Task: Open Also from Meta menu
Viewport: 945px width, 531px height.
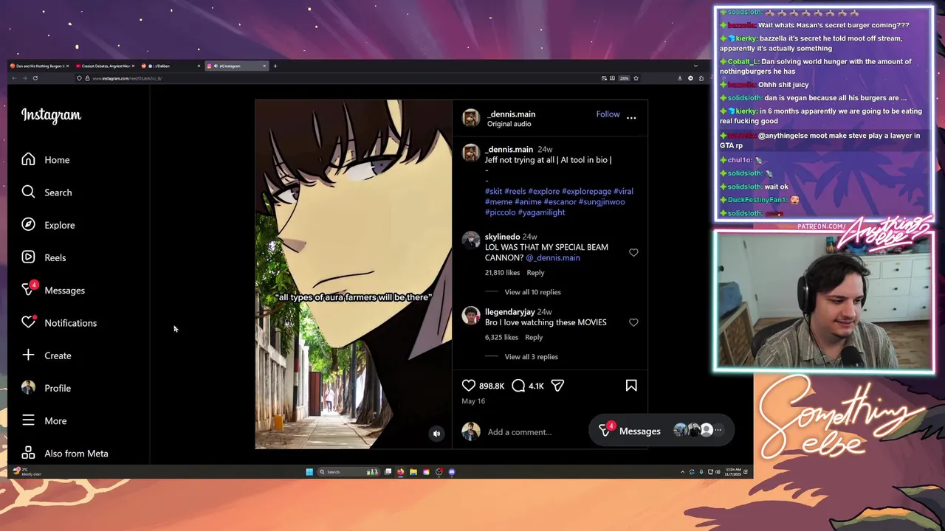Action: [x=65, y=453]
